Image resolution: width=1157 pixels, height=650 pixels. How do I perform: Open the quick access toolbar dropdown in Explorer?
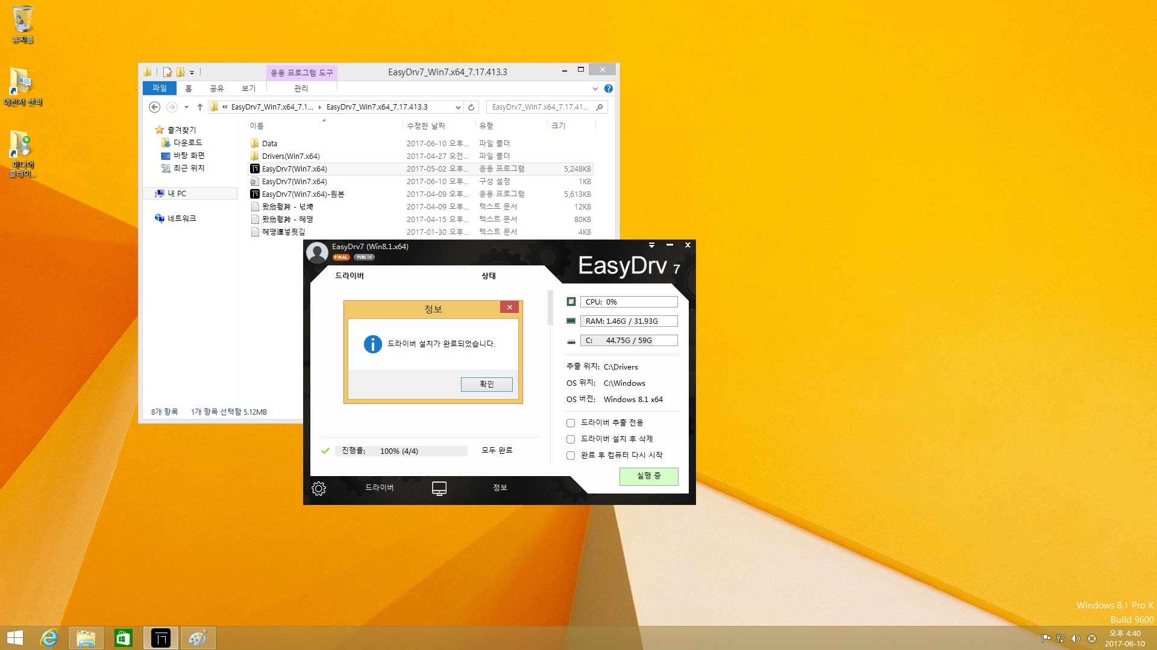[x=192, y=72]
